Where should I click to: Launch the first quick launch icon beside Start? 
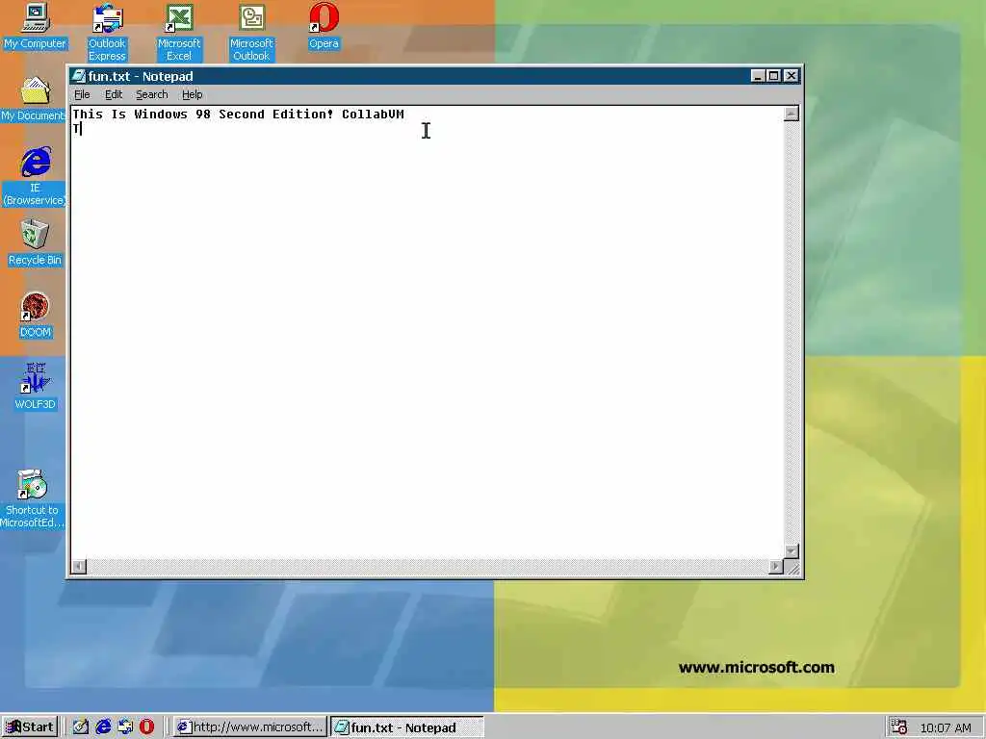click(81, 727)
